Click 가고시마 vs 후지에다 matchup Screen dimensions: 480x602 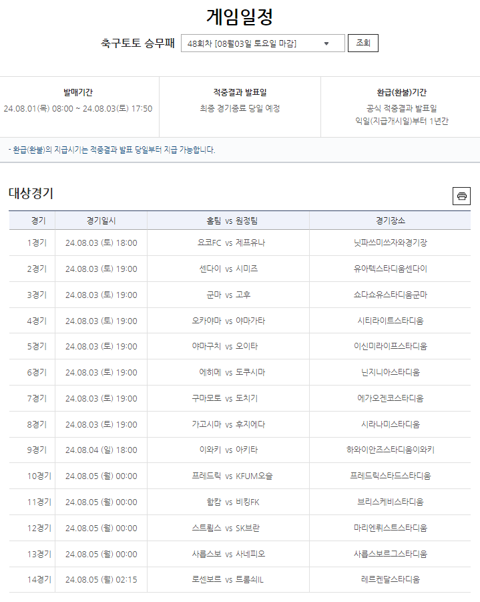[228, 425]
